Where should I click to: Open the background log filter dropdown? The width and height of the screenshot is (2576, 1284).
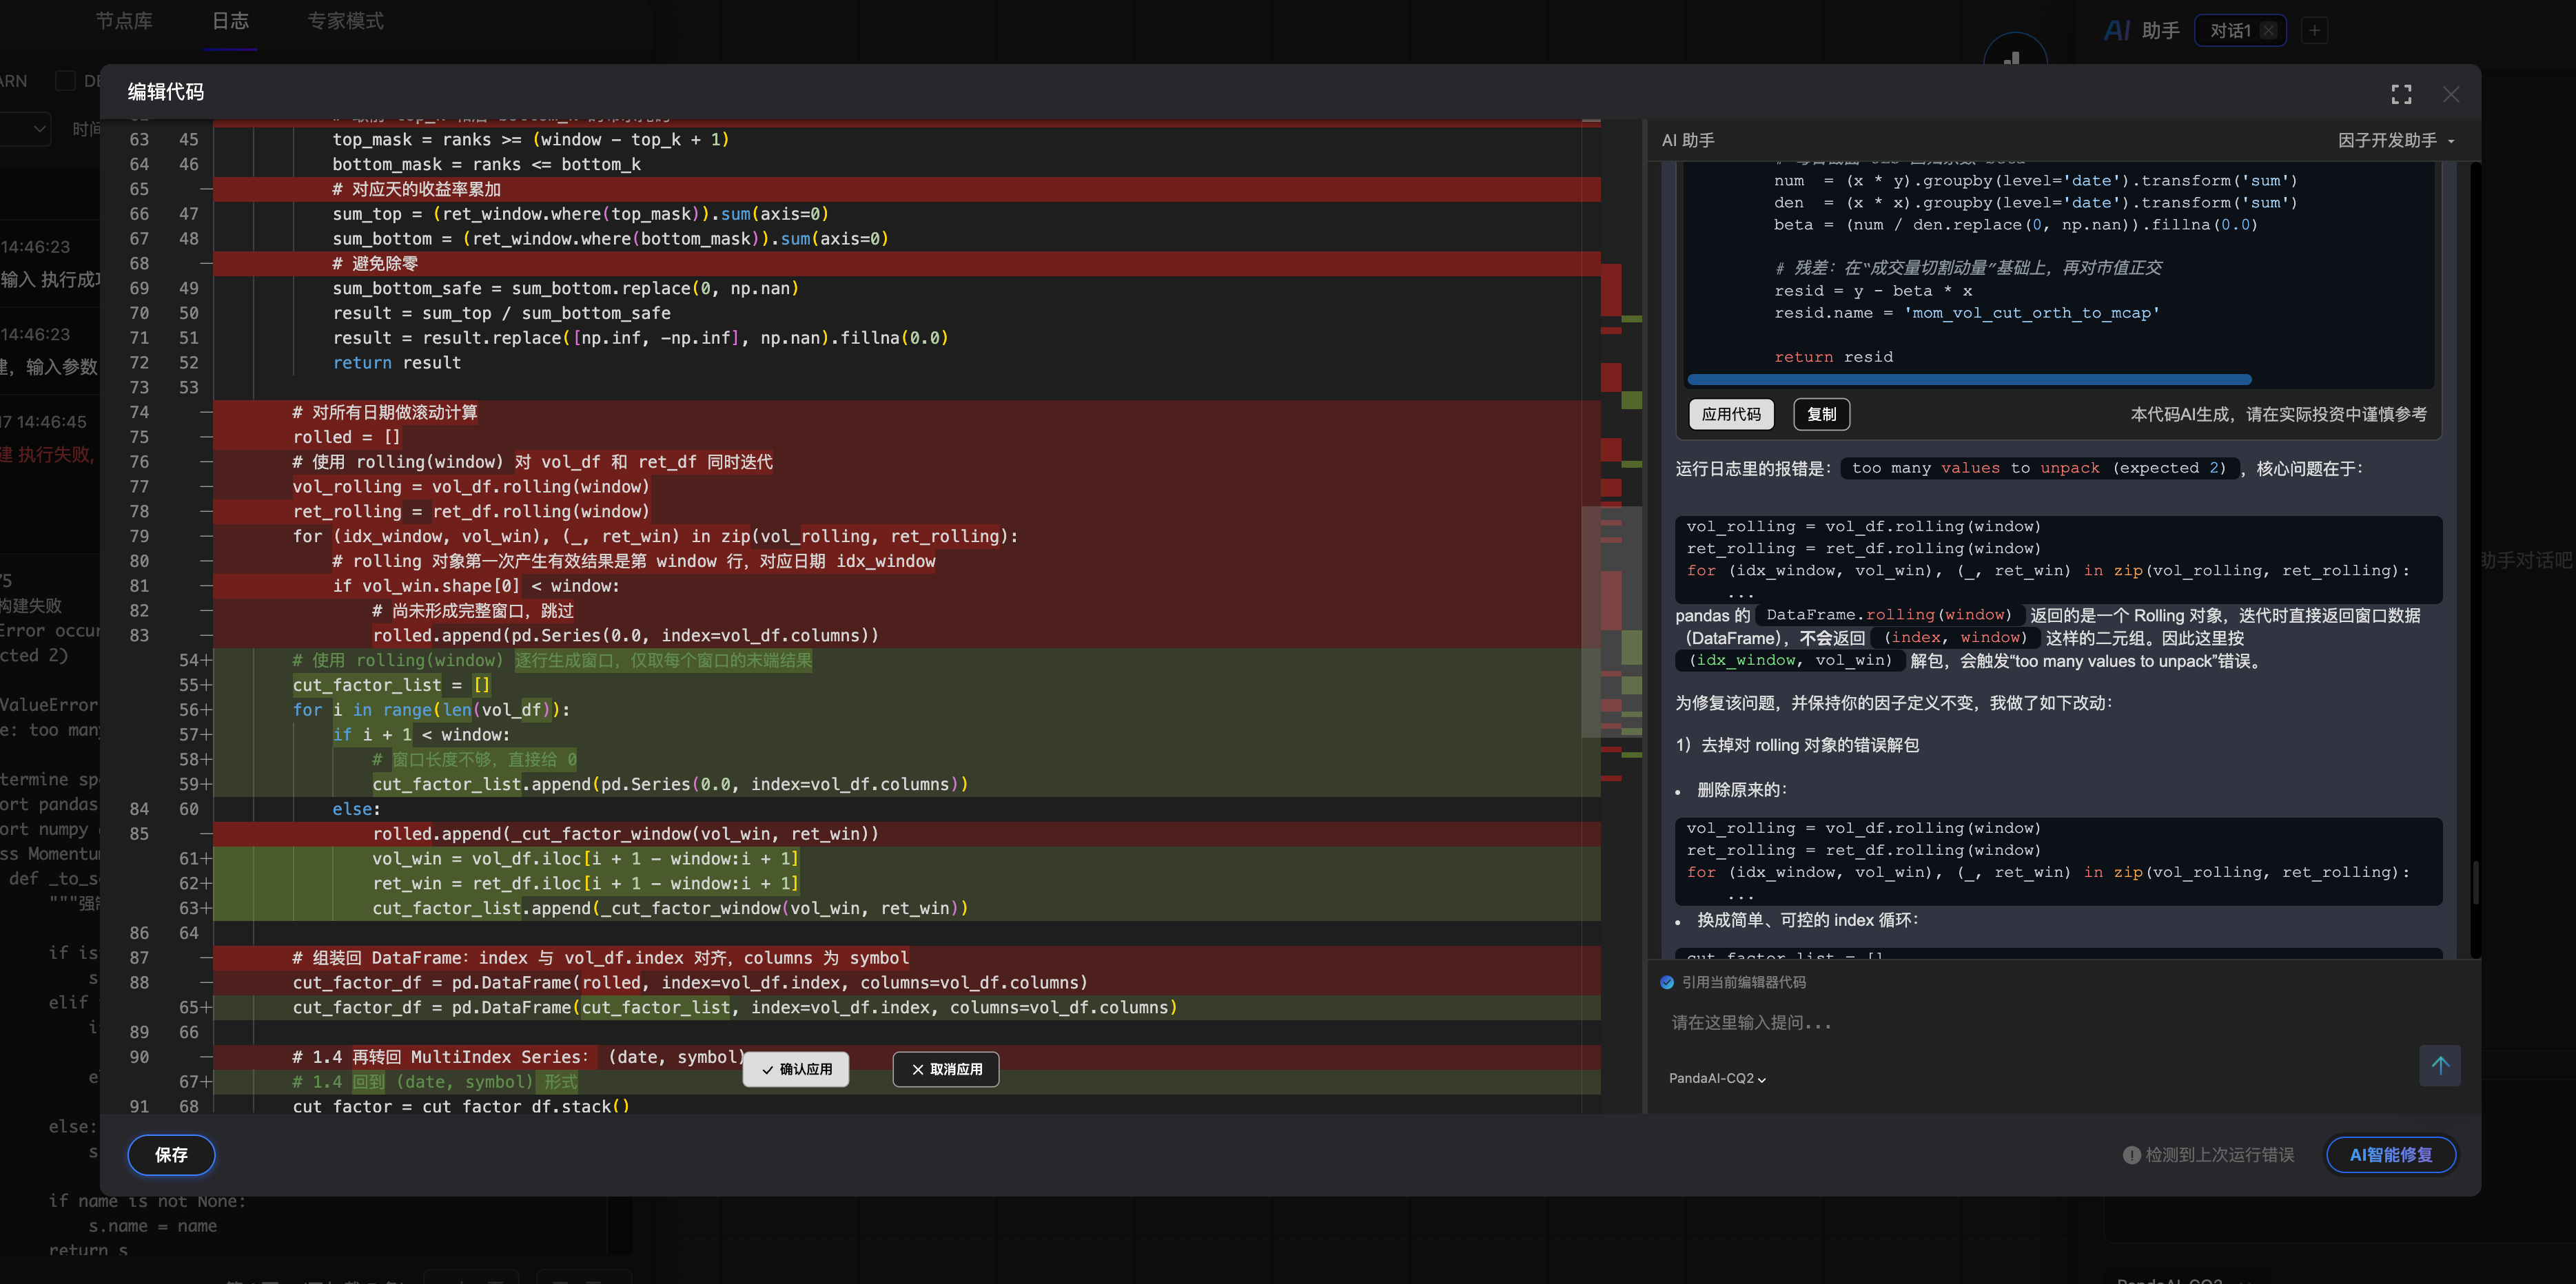click(25, 129)
